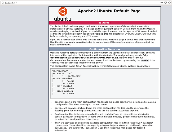This screenshot has width=172, height=132.
Task: Click the red It works! banner
Action: point(104,23)
